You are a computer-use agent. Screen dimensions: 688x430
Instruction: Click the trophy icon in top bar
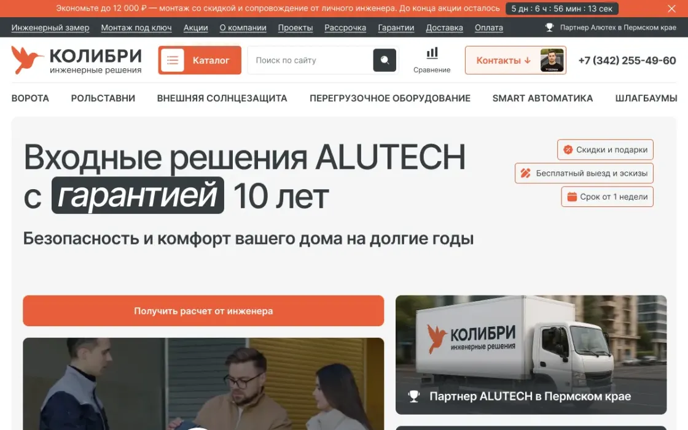(x=549, y=27)
